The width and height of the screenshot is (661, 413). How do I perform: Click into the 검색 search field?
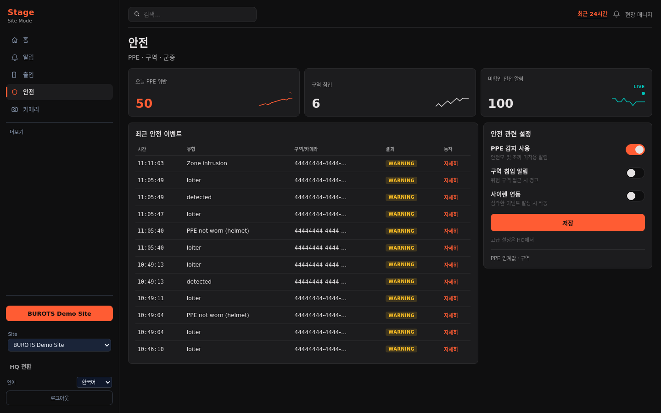point(192,14)
